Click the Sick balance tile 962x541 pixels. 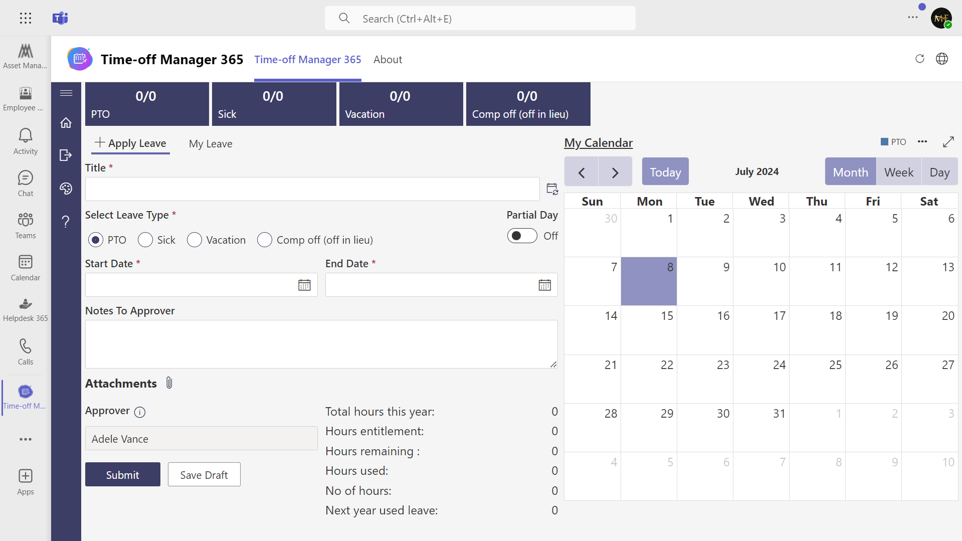pyautogui.click(x=274, y=104)
